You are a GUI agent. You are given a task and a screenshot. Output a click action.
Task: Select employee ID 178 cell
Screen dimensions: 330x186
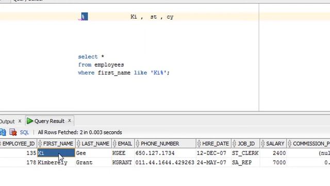click(x=19, y=163)
